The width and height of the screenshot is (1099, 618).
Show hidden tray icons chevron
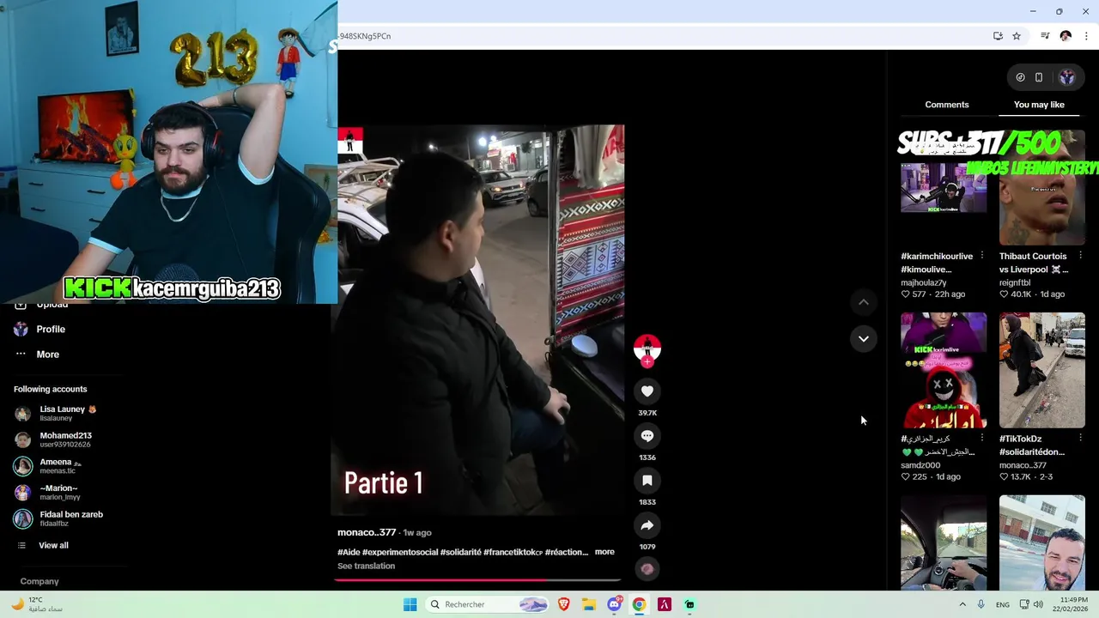pyautogui.click(x=962, y=604)
